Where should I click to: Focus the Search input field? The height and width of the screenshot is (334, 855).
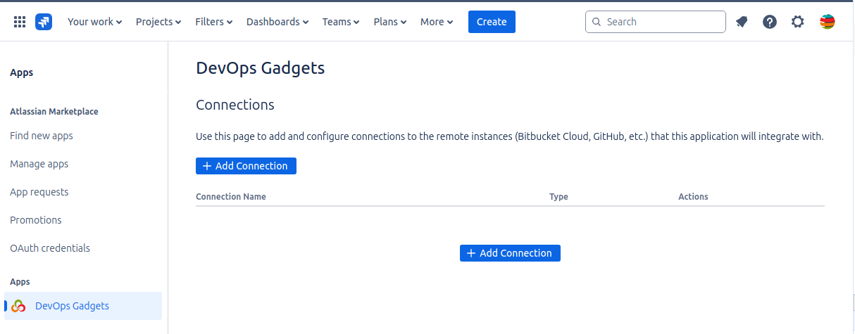tap(662, 22)
